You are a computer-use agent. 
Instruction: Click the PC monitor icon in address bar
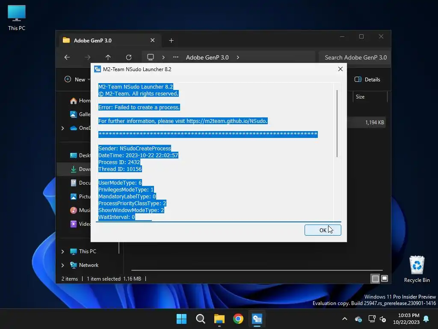pos(151,57)
